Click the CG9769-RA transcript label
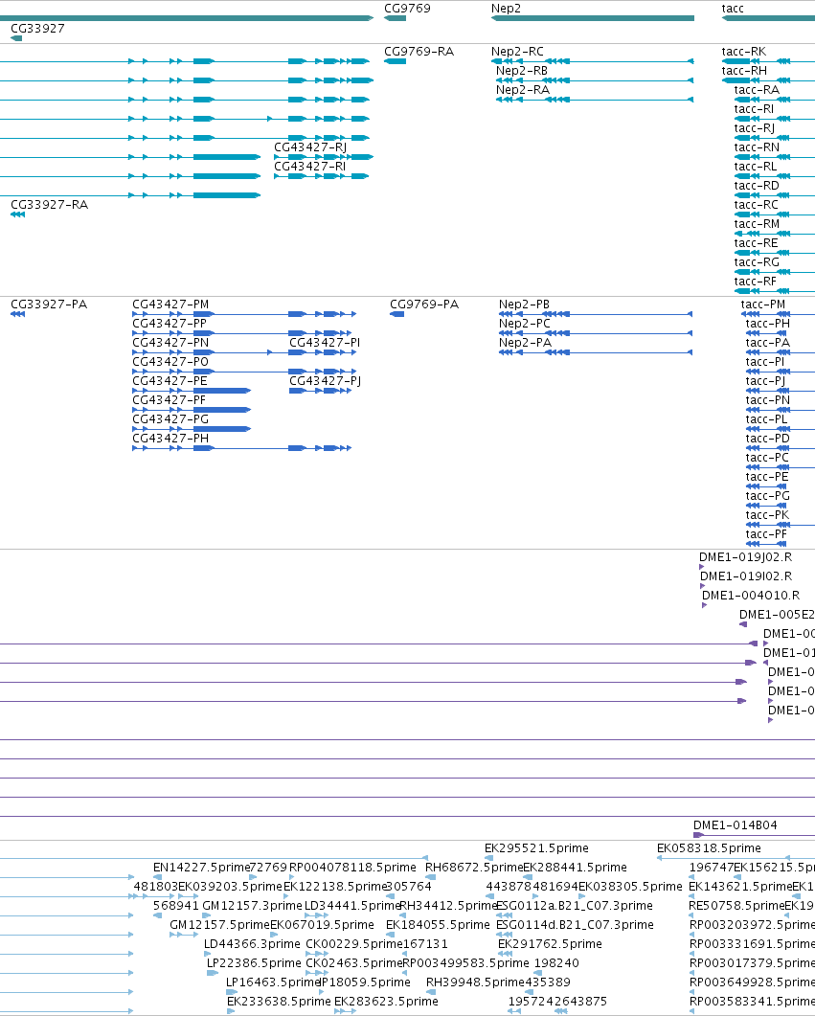 (x=419, y=51)
